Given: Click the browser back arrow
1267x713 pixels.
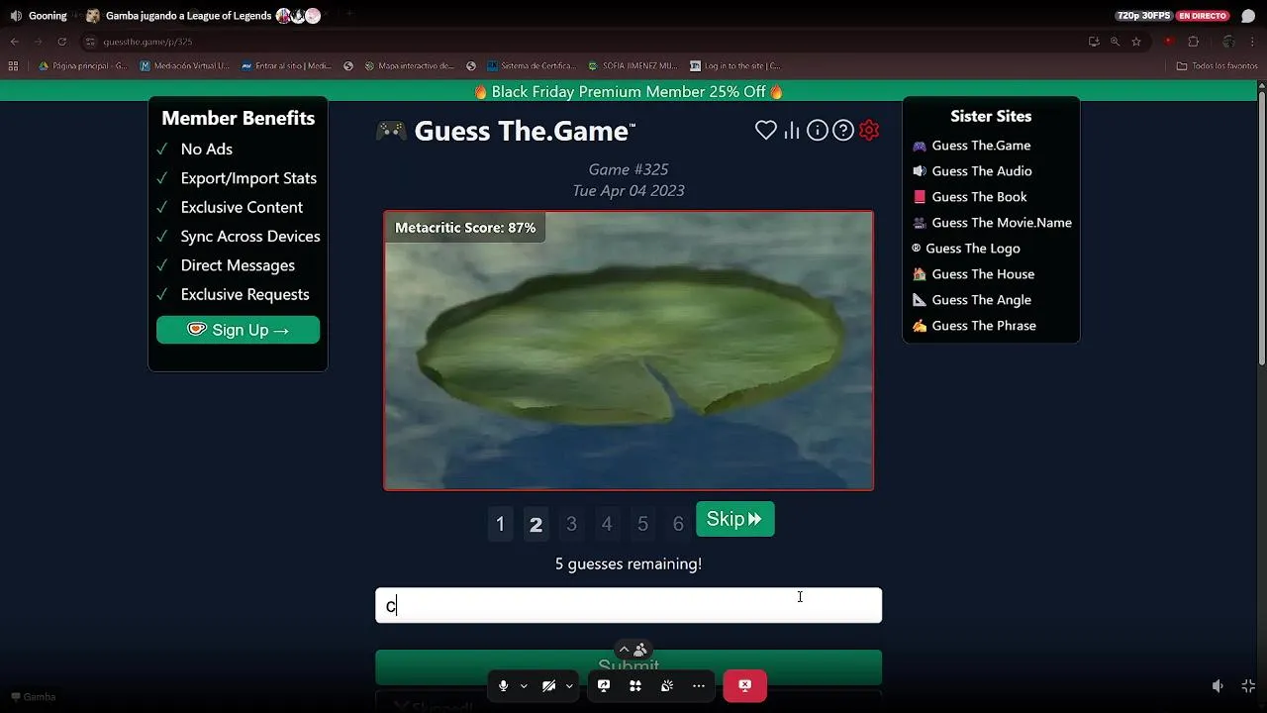Looking at the screenshot, I should [x=14, y=42].
